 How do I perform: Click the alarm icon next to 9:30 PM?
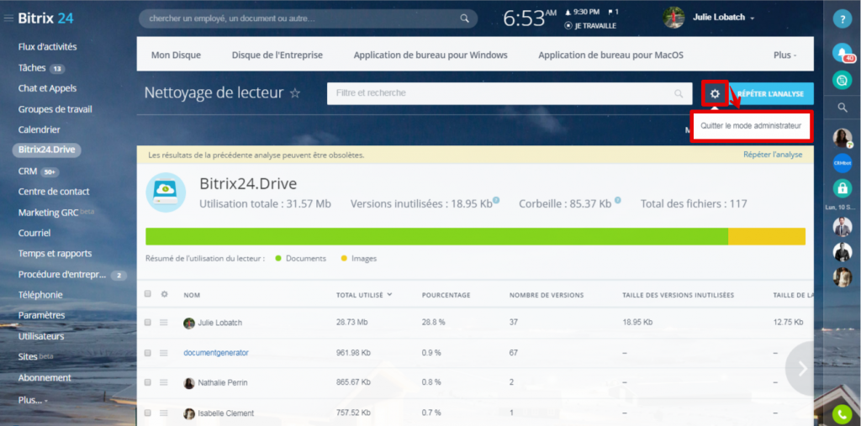click(568, 12)
